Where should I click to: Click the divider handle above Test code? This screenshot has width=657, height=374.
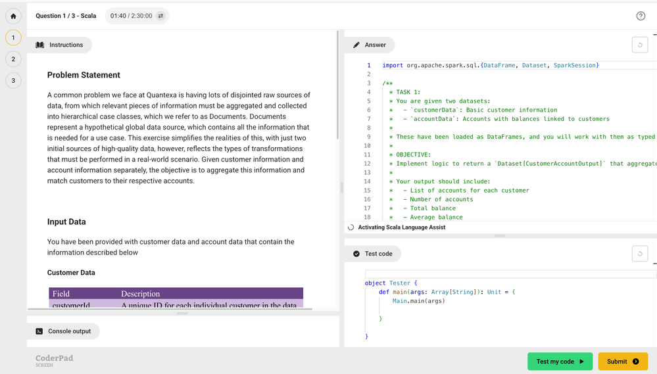point(500,235)
